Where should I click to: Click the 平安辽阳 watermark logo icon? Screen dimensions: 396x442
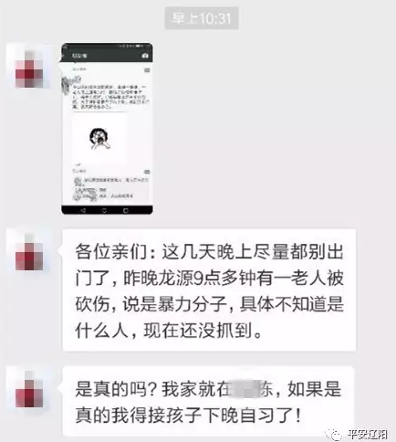point(335,434)
